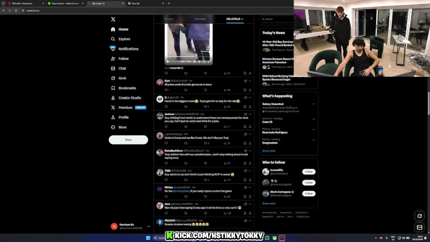Screen dimensions: 430x242
Task: Click Show more under What's happening
Action: click(269, 151)
